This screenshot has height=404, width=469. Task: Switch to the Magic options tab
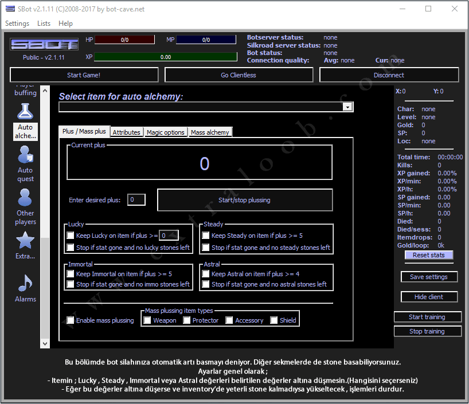click(165, 132)
